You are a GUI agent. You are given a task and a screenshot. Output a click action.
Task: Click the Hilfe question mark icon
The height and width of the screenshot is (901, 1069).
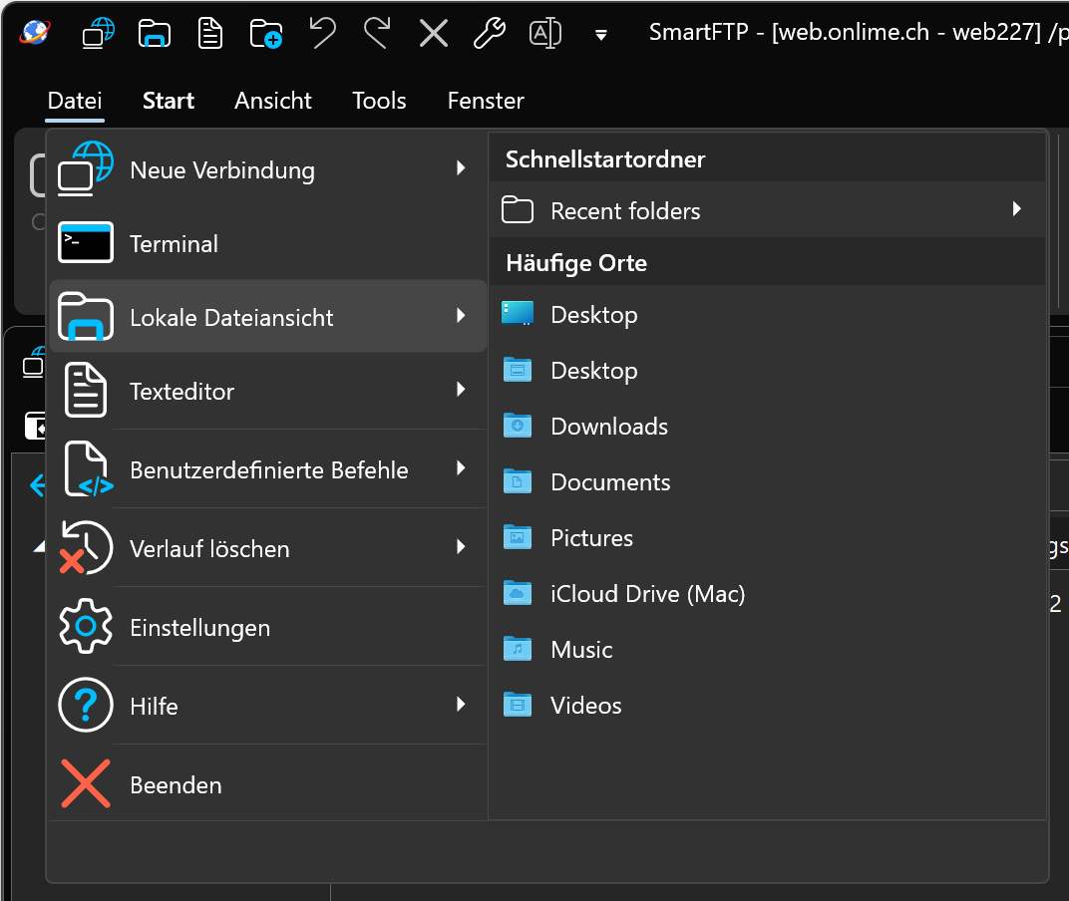85,705
